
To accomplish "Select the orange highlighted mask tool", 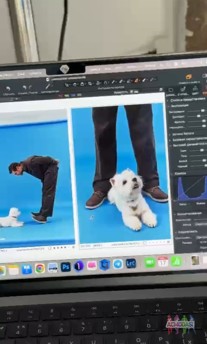I will [x=136, y=80].
